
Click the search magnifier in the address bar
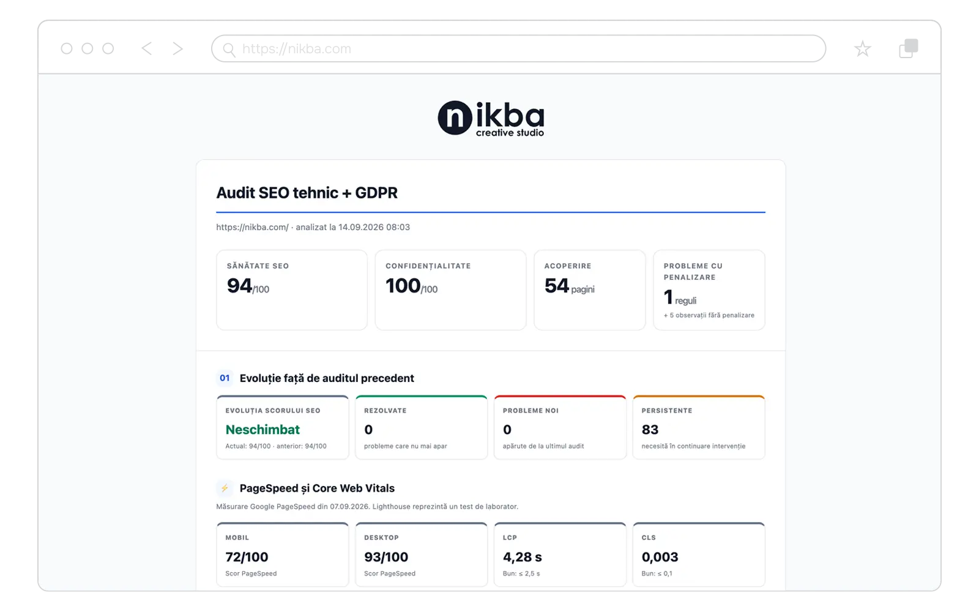click(229, 50)
